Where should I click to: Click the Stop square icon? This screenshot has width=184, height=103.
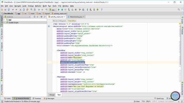(76, 10)
